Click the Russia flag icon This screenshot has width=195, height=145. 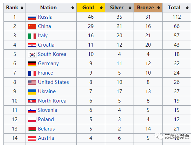[x=32, y=17]
